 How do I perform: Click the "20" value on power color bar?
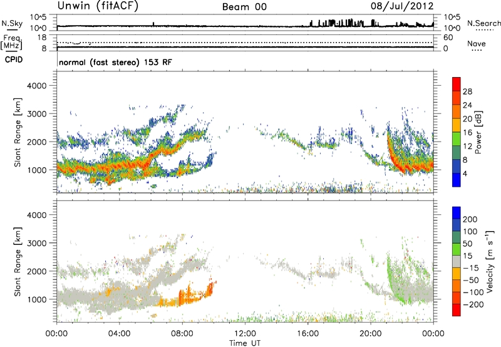(467, 119)
